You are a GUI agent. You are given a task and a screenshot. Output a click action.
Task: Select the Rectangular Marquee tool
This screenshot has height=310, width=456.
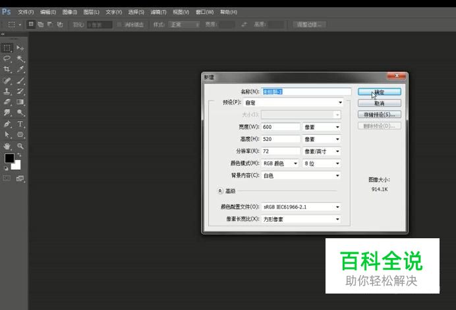pyautogui.click(x=7, y=48)
